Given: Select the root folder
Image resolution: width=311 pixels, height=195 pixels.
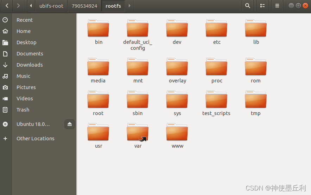Looking at the screenshot, I should (x=98, y=103).
